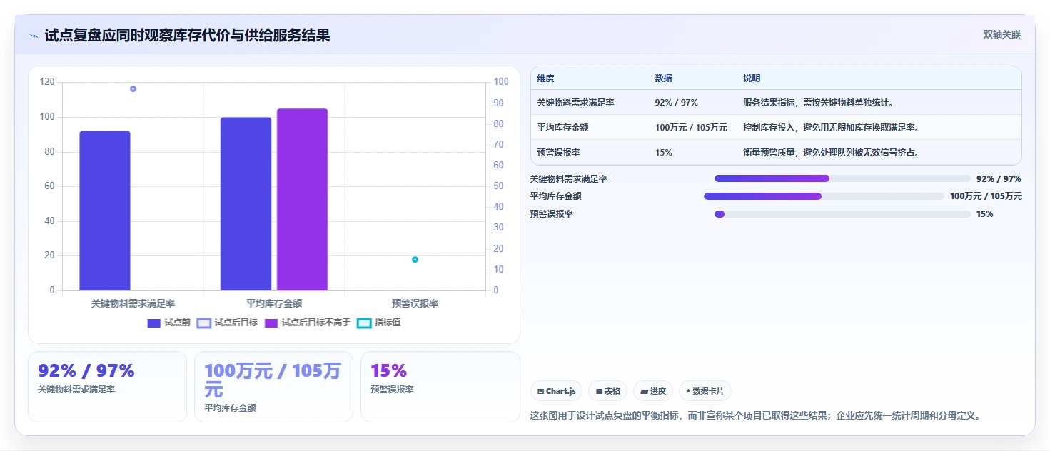Click the 预警误报率 progress bar

click(x=842, y=214)
